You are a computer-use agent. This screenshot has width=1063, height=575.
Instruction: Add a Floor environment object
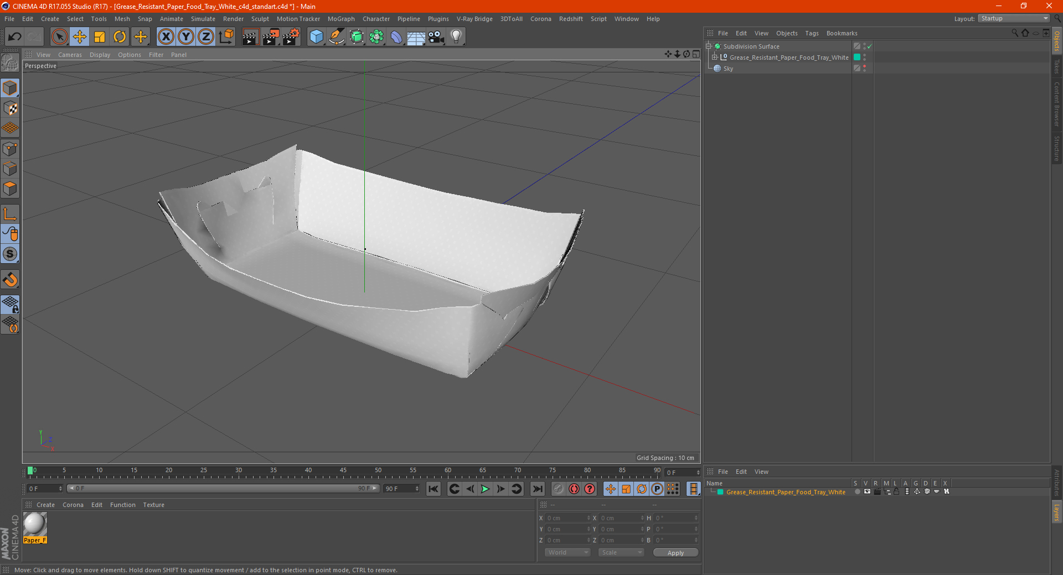click(416, 37)
